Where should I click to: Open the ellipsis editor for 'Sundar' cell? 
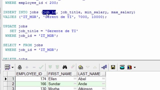click(75, 84)
